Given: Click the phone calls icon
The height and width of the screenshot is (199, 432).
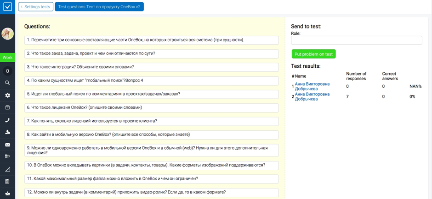Looking at the screenshot, I should click(x=7, y=120).
